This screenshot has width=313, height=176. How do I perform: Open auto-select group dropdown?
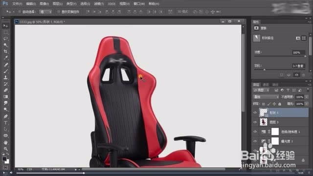pos(45,12)
